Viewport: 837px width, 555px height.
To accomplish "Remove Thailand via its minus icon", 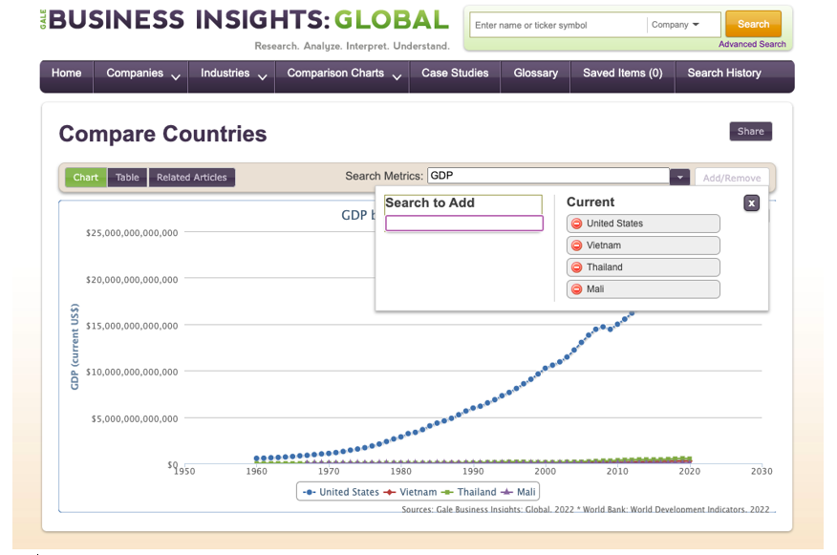I will (x=576, y=267).
